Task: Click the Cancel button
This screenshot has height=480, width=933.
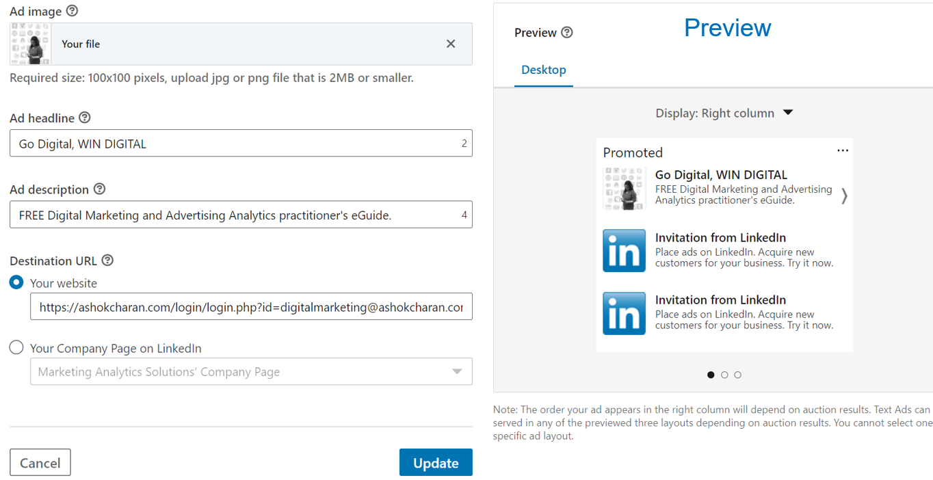Action: pos(40,463)
